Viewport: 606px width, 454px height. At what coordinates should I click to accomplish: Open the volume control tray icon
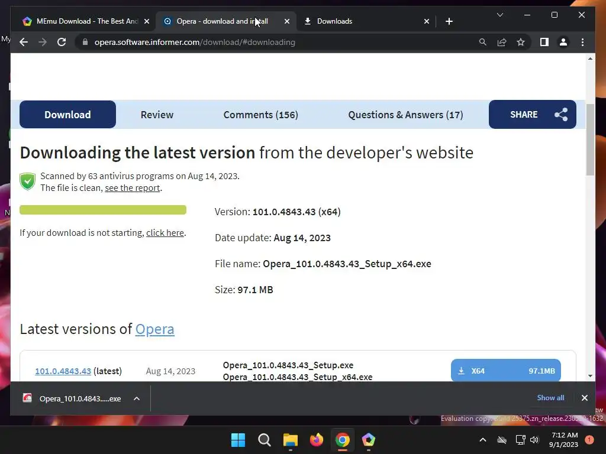(534, 440)
